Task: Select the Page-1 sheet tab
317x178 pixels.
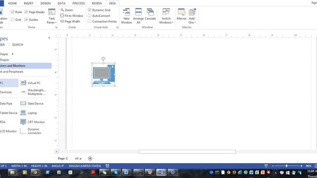Action: pyautogui.click(x=63, y=158)
